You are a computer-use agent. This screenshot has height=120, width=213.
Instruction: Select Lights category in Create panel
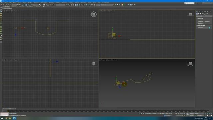[x=200, y=14]
